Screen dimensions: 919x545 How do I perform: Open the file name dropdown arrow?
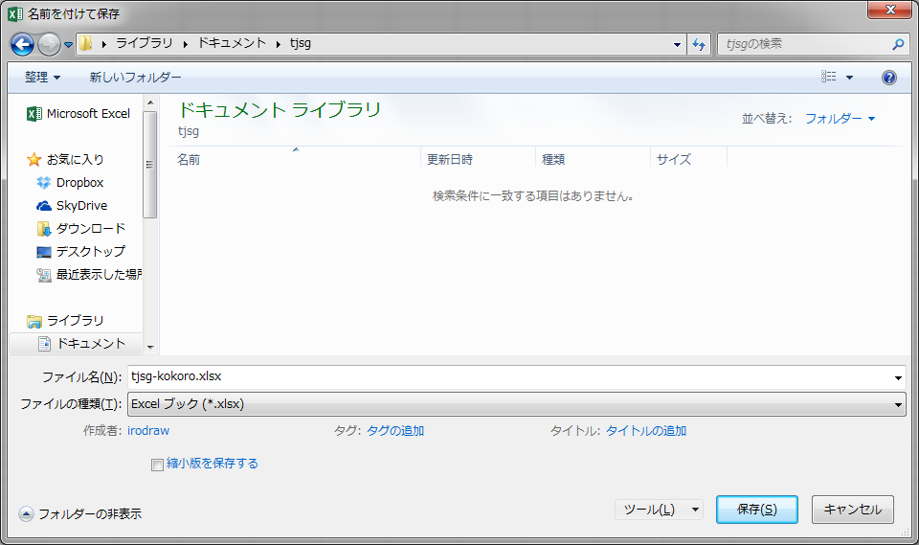pyautogui.click(x=898, y=377)
